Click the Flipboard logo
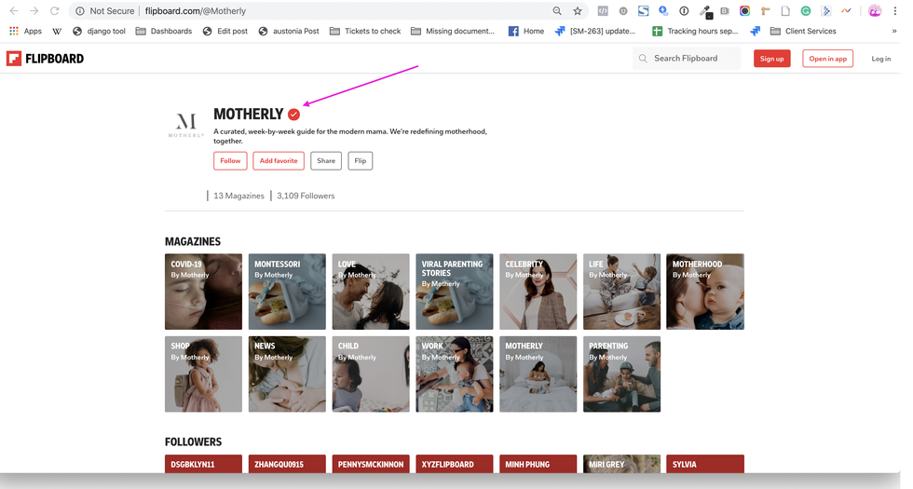 click(45, 59)
